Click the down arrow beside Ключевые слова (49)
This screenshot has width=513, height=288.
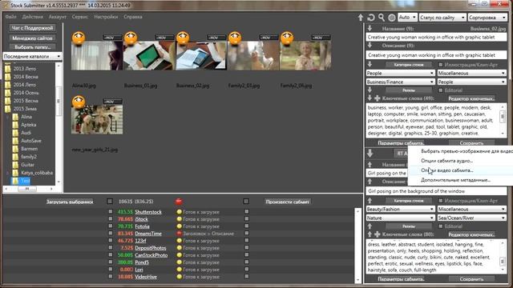click(370, 98)
